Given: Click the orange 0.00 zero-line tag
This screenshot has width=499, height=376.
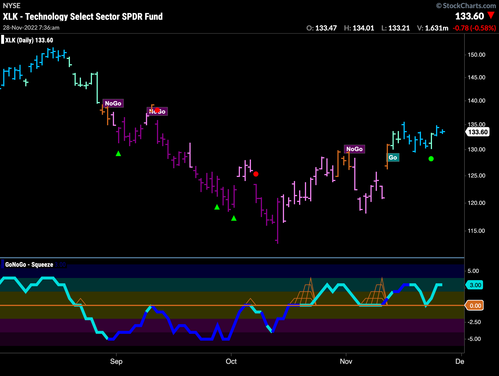Looking at the screenshot, I should coord(475,306).
